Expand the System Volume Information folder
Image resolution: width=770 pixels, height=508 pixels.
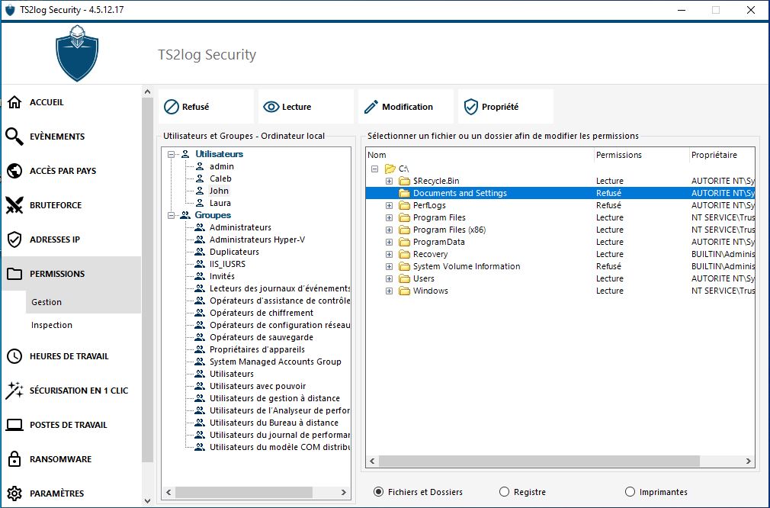tap(389, 266)
